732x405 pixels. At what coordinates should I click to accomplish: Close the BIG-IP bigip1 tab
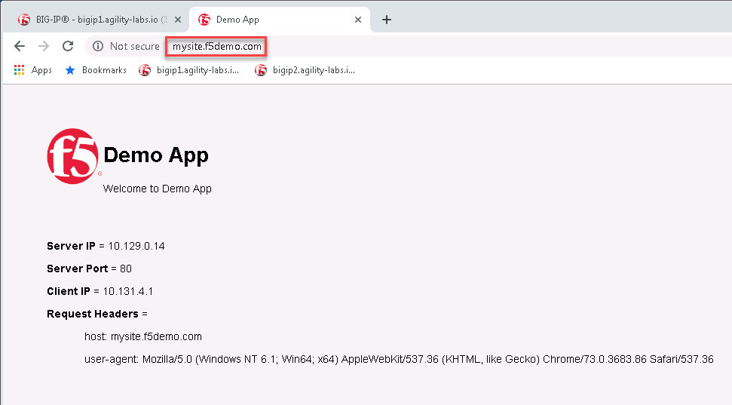pos(178,20)
